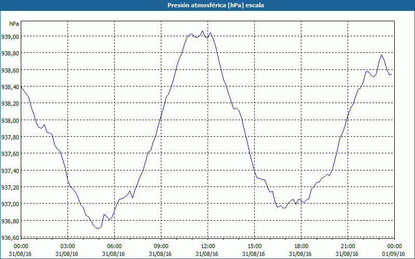Click the 09:00 time axis label
This screenshot has width=415, height=259.
(x=161, y=247)
